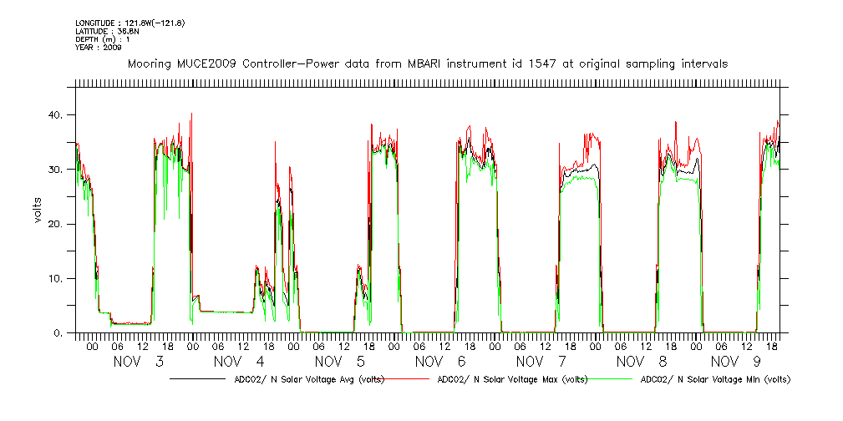Screen dimensions: 843x421
Task: Click the YEAR : 2009 header line
Action: pos(99,48)
